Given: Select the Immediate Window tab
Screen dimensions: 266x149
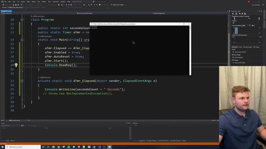Looking at the screenshot, I should click(x=175, y=141).
